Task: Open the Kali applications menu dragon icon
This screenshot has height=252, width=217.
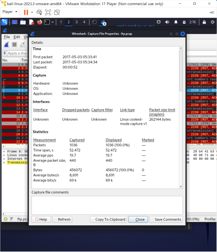Action: coord(4,22)
